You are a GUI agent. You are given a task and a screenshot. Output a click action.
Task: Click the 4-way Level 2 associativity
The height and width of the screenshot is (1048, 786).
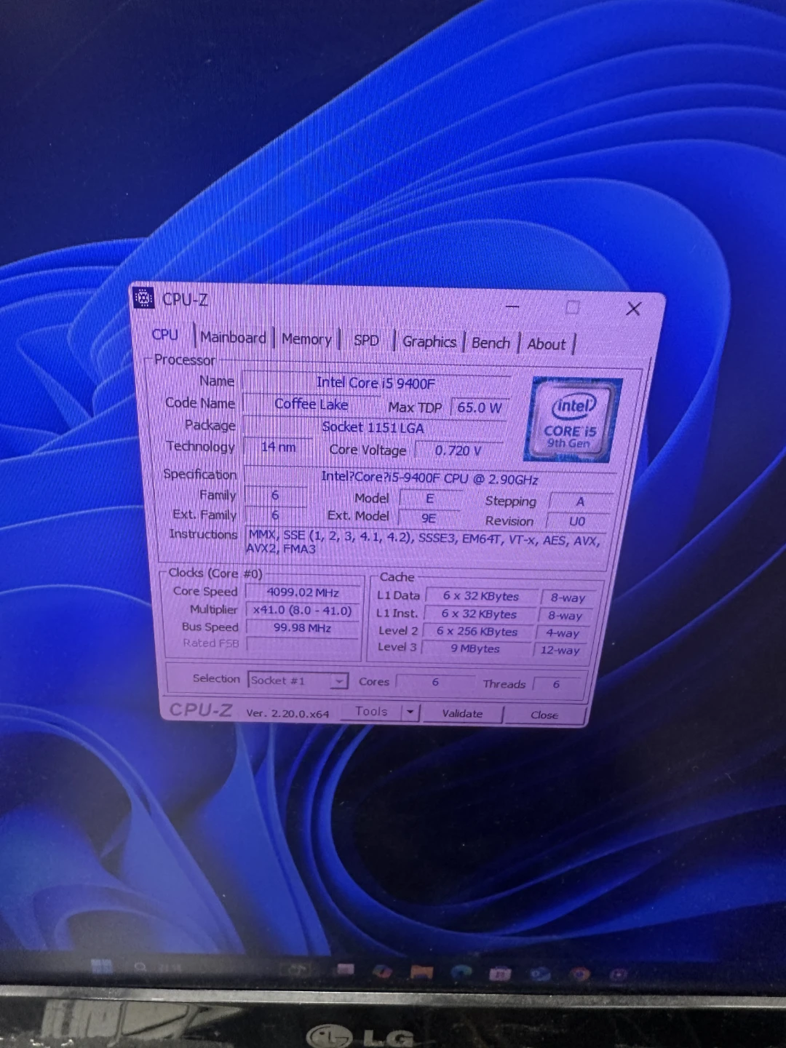[x=563, y=633]
